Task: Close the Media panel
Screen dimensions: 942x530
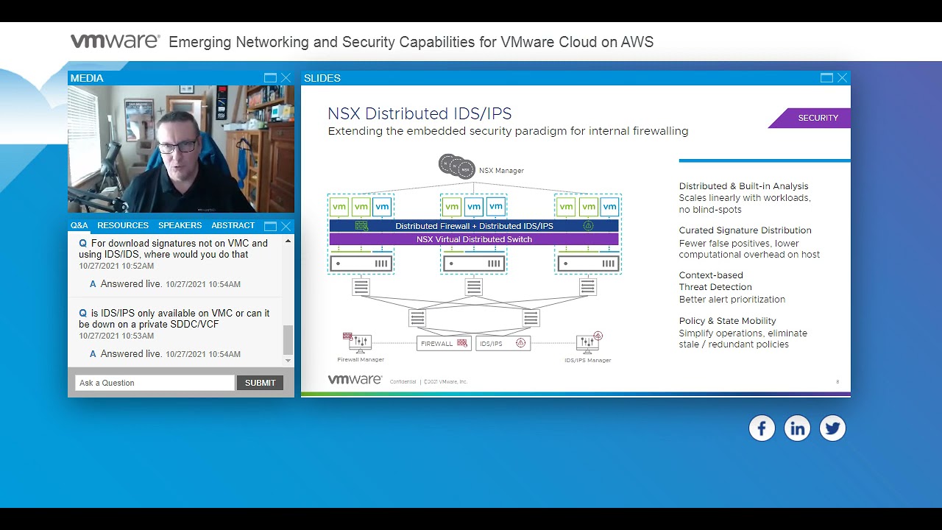Action: tap(286, 78)
